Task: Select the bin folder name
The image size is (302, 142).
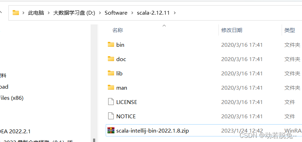Action: coord(120,45)
